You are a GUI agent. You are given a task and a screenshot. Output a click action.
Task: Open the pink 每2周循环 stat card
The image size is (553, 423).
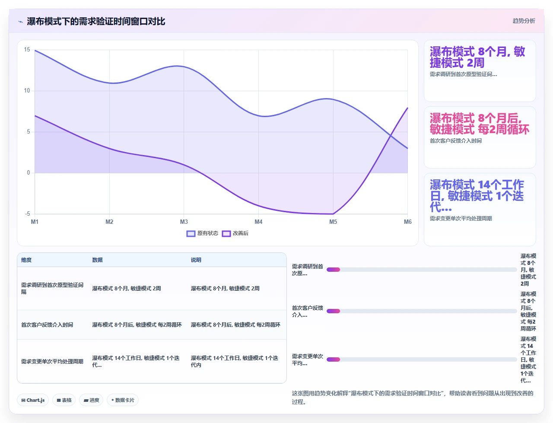click(x=480, y=137)
